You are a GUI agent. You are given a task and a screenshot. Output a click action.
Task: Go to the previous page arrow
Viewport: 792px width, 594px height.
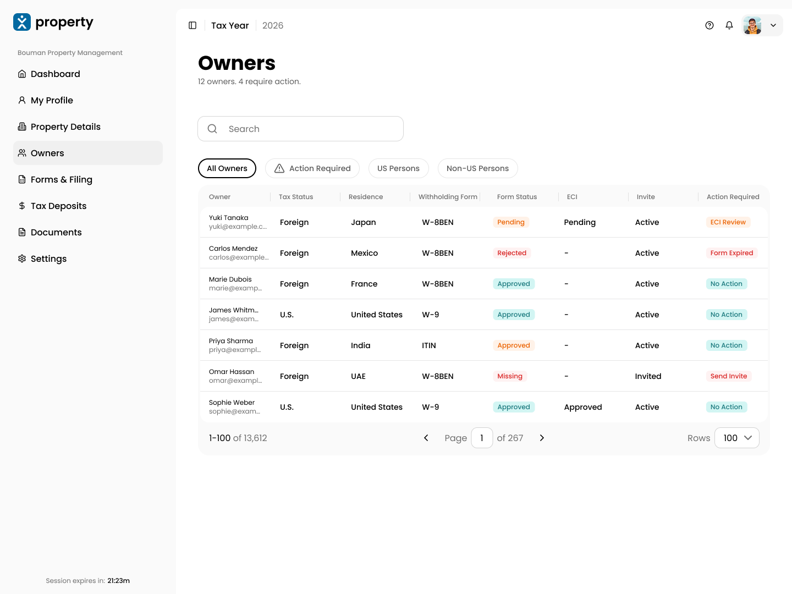(426, 438)
